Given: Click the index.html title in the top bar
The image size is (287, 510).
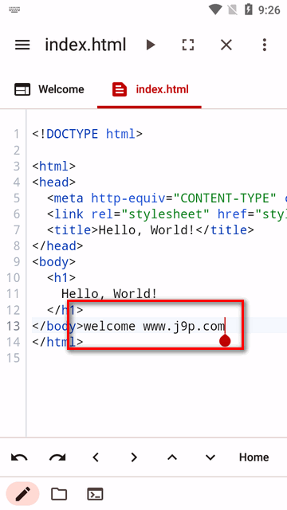Looking at the screenshot, I should point(85,45).
